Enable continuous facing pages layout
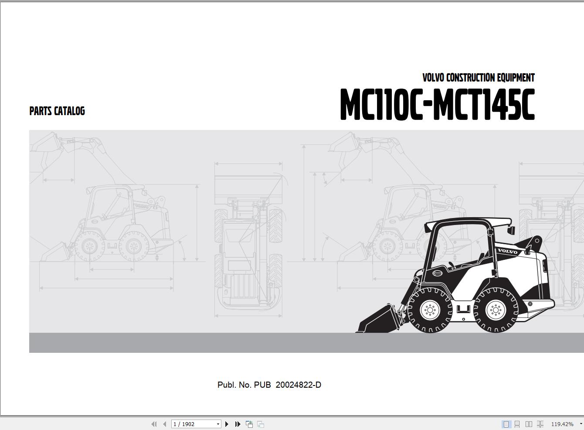This screenshot has width=584, height=430. 540,424
